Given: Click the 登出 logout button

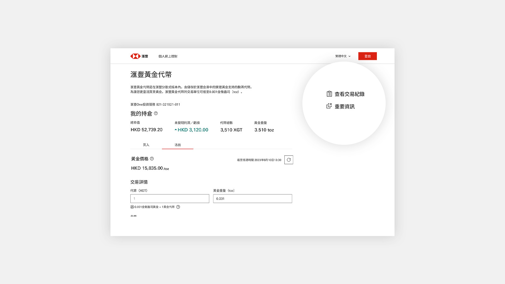Looking at the screenshot, I should (367, 56).
